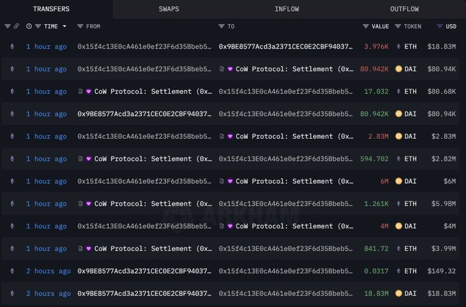Switch to the SWAPS tab
This screenshot has height=307, width=466.
click(x=169, y=9)
